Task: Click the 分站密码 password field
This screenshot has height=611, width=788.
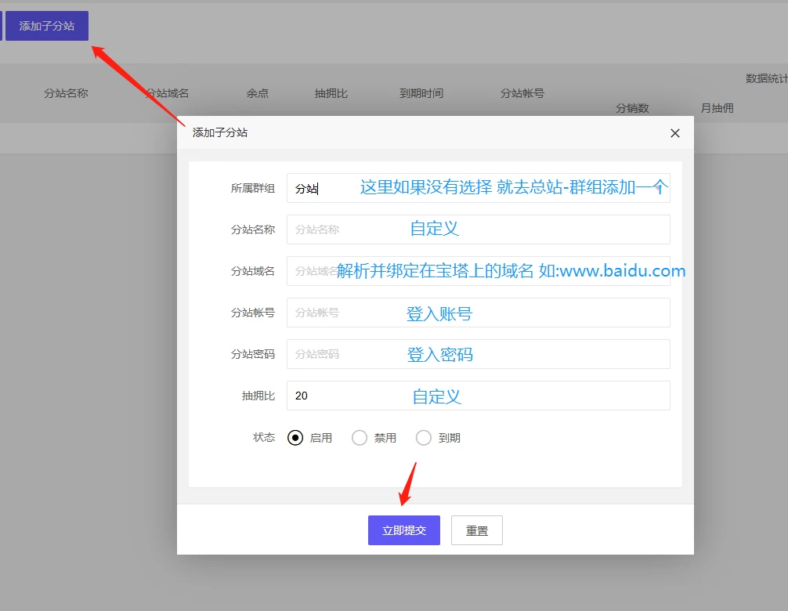Action: tap(478, 354)
